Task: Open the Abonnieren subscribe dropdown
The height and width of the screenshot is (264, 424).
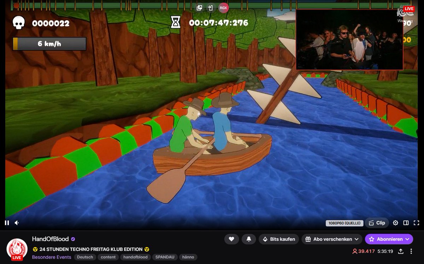Action: (389, 239)
